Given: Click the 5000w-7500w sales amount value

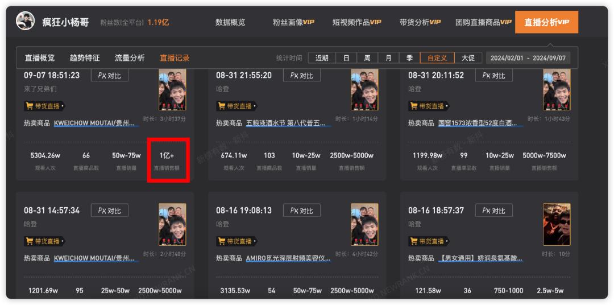Looking at the screenshot, I should (544, 156).
